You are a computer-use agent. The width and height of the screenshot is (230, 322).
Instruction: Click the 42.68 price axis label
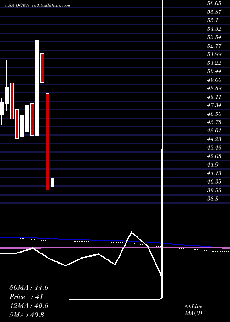[x=214, y=156]
